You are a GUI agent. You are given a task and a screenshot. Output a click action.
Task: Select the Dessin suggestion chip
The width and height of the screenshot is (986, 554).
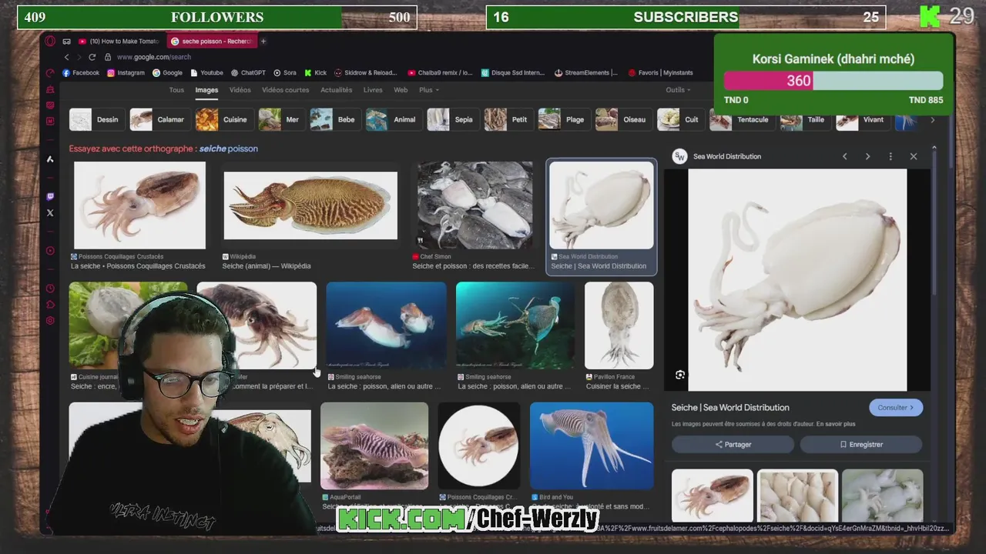coord(96,120)
